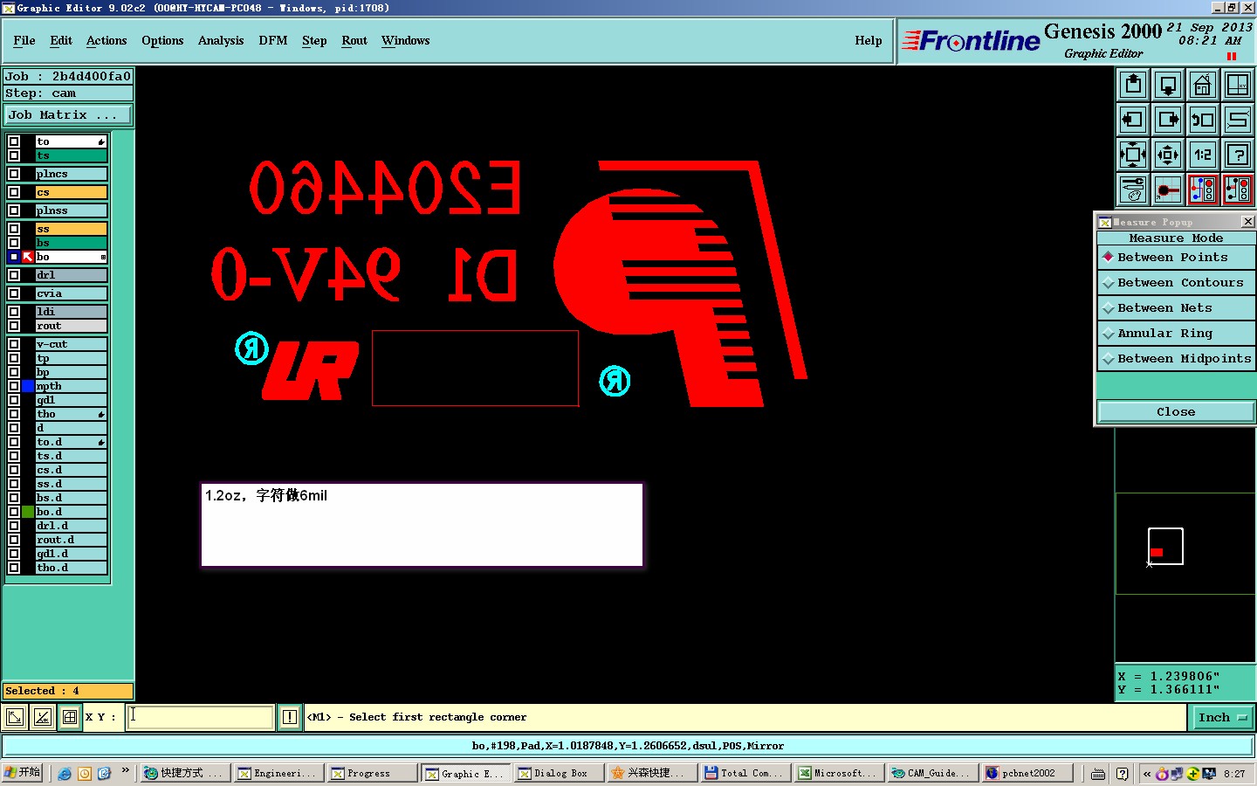Open the Windows Start button

[x=23, y=773]
